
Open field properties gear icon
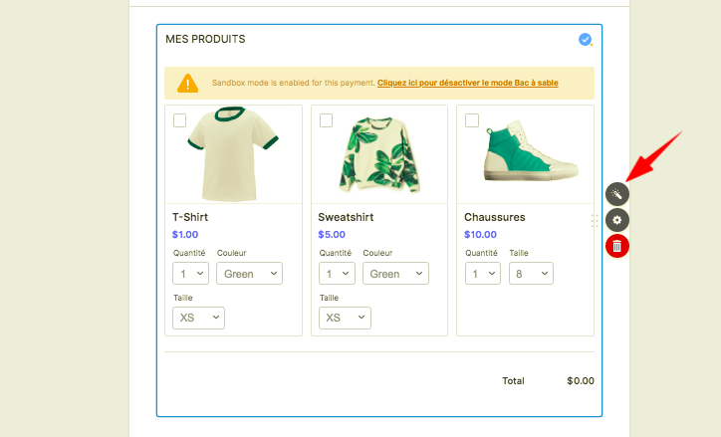tap(617, 220)
